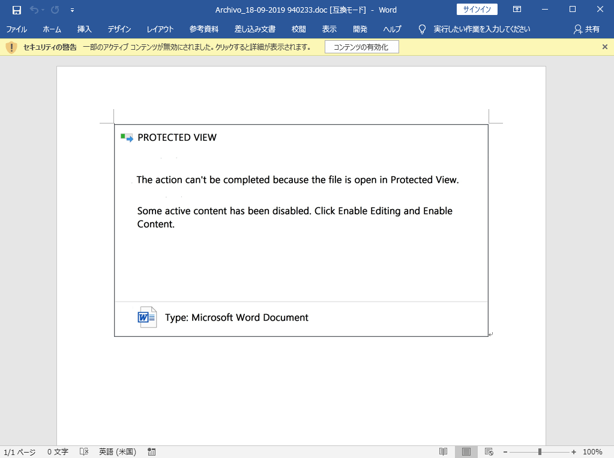The width and height of the screenshot is (614, 458).
Task: Switch to the 差し込み文書 tab
Action: click(255, 29)
